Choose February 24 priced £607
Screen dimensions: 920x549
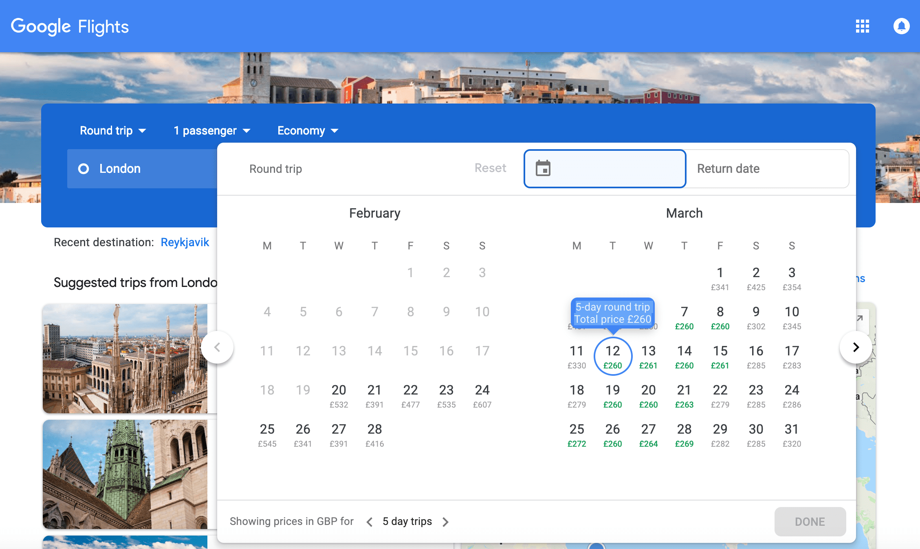point(482,395)
